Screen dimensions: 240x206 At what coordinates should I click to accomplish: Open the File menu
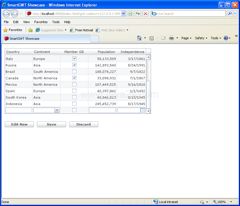(6, 22)
